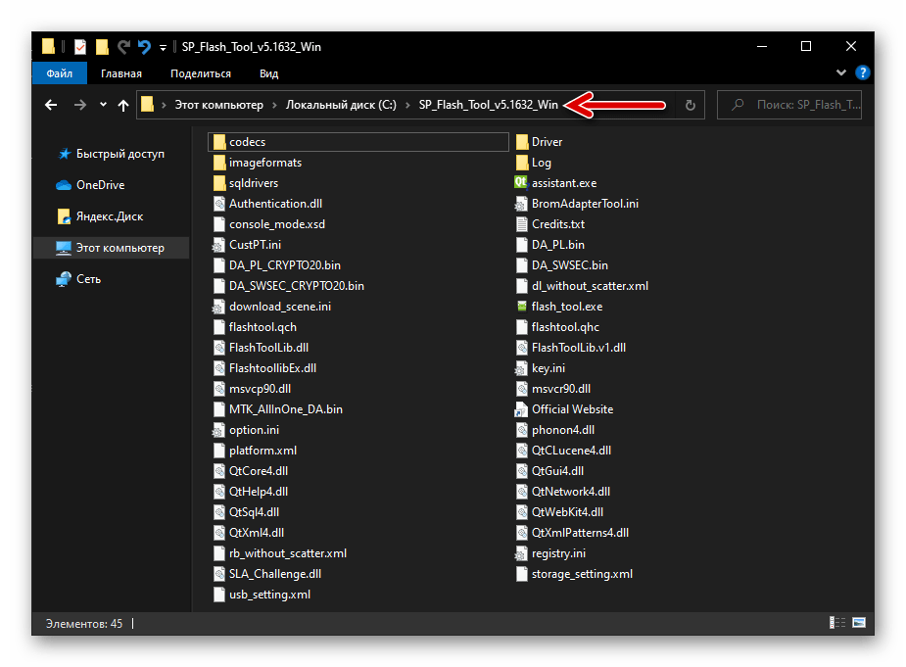Select the file download_scene.ini

click(x=272, y=307)
